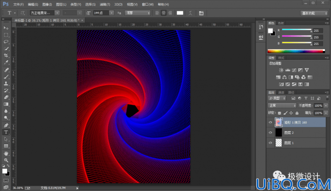Select the Rectangular Marquee tool
Screen dimensions: 331x191
[6, 35]
